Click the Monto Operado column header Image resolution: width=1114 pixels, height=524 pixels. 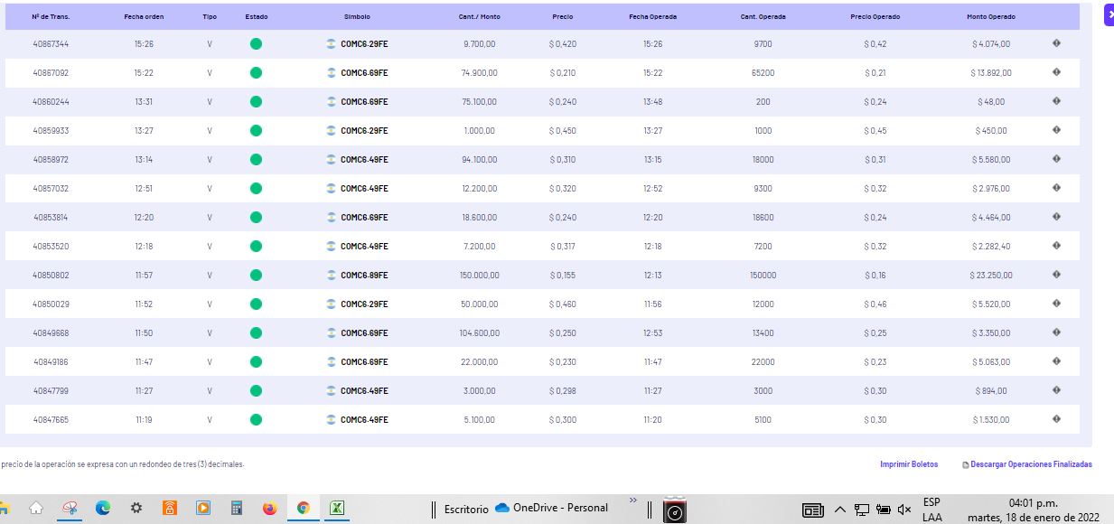[x=990, y=17]
